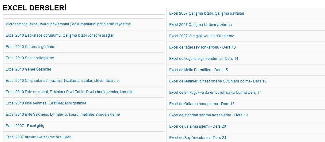Select Excel 2007 Çalışma kitabı, Çalışma sayfaları
The height and width of the screenshot is (142, 325).
tap(206, 13)
